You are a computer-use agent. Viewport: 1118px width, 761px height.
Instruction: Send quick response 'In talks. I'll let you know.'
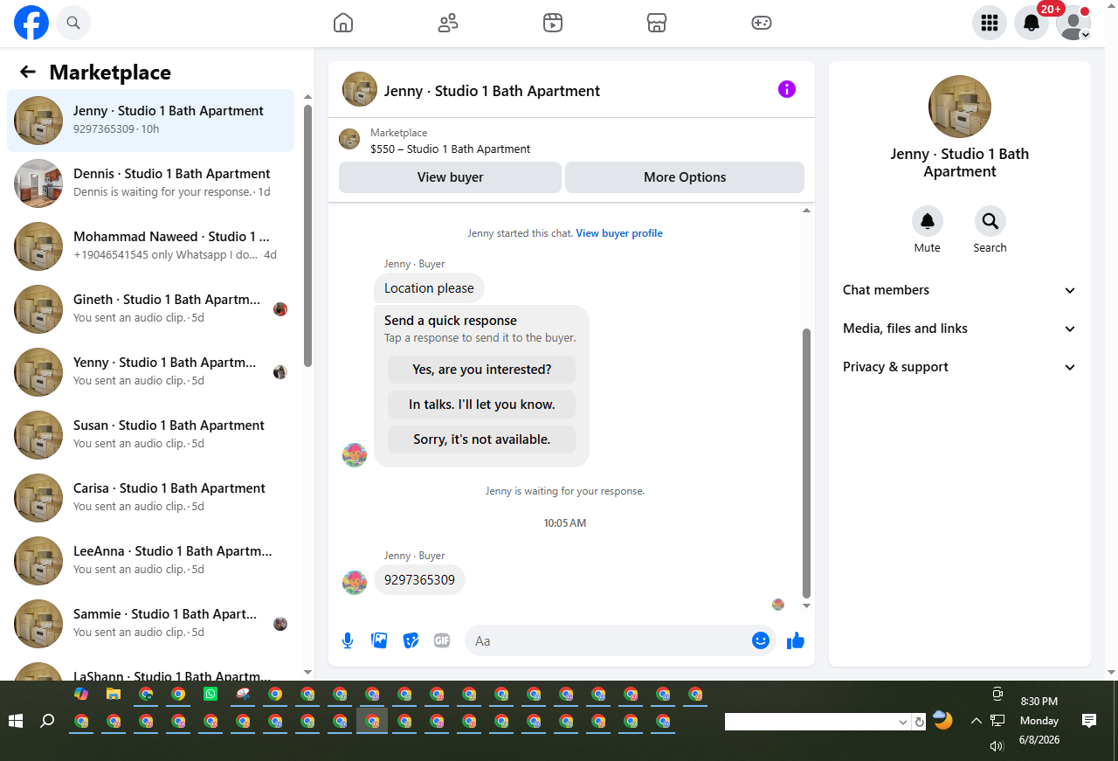(482, 405)
